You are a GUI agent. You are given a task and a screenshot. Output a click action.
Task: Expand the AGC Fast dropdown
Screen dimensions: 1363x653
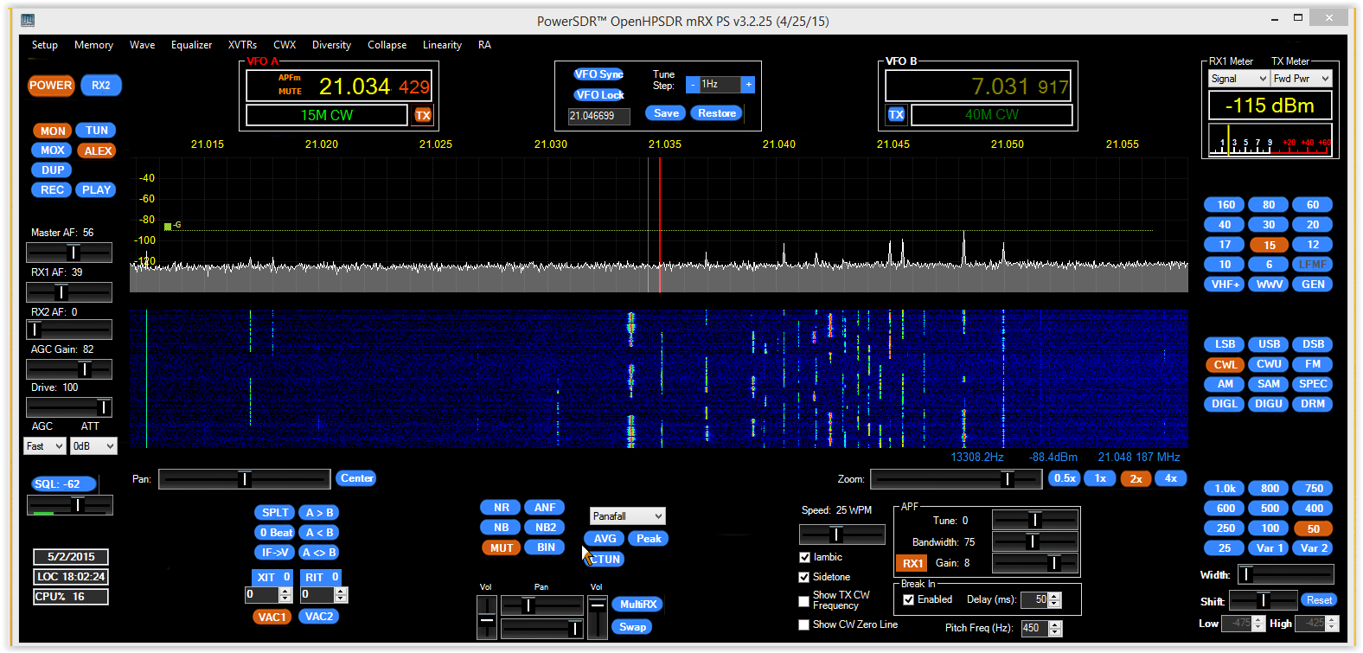tap(45, 446)
